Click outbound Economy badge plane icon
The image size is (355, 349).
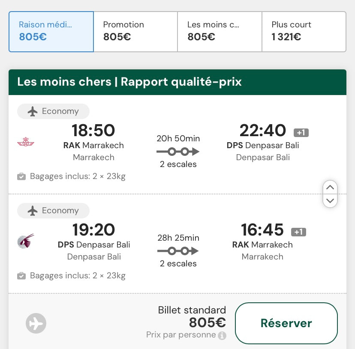(x=33, y=111)
